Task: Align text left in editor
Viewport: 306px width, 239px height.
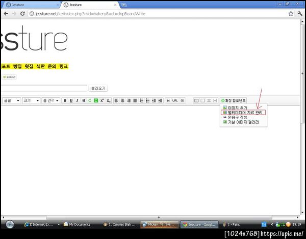Action: pyautogui.click(x=116, y=100)
